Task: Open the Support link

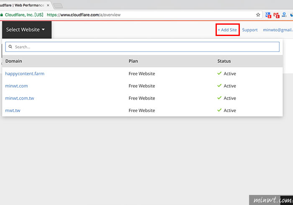Action: [249, 30]
